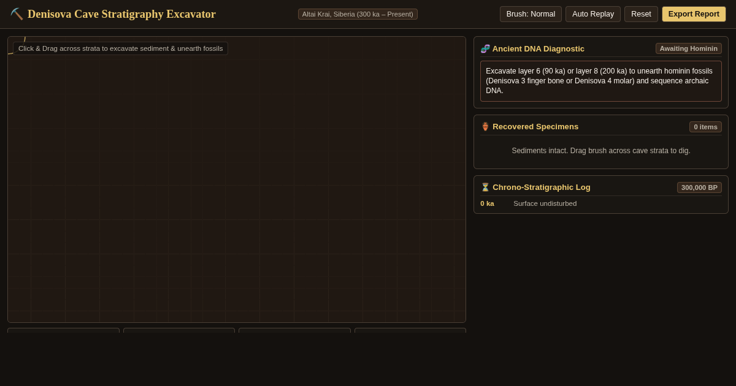Export the excavation report
The height and width of the screenshot is (386, 736).
click(x=694, y=14)
